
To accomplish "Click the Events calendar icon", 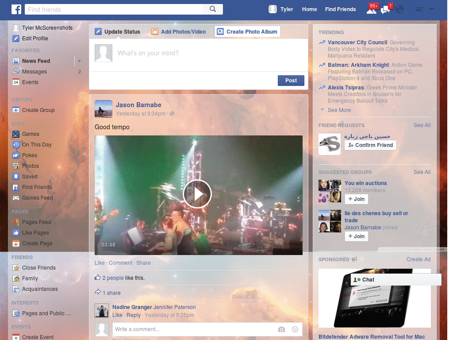I will click(x=16, y=82).
